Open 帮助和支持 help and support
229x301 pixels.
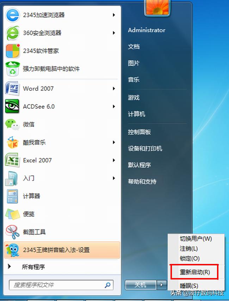coord(142,182)
